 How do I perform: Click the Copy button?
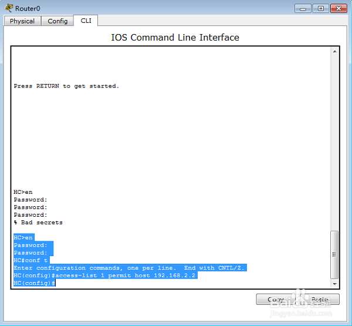(x=276, y=299)
